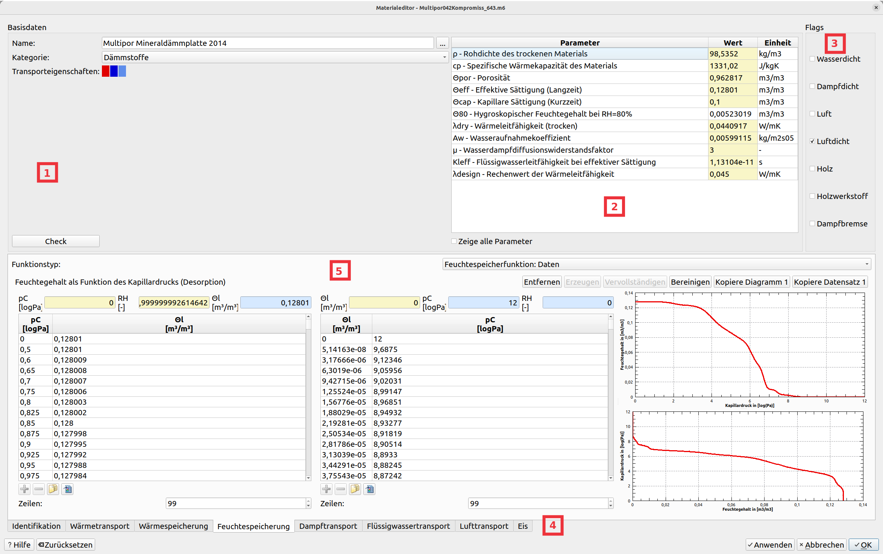Select the Feuchtespeicherung tab
The width and height of the screenshot is (883, 554).
[253, 526]
